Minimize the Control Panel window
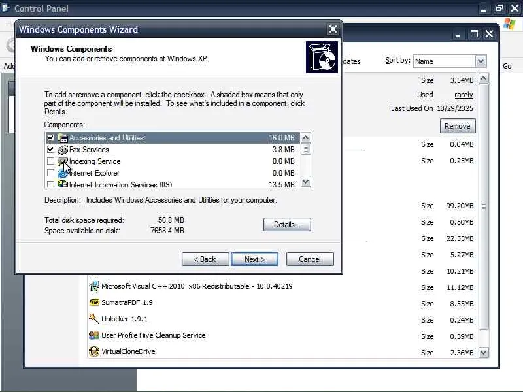Screen dimensions: 523x392 pos(483,8)
